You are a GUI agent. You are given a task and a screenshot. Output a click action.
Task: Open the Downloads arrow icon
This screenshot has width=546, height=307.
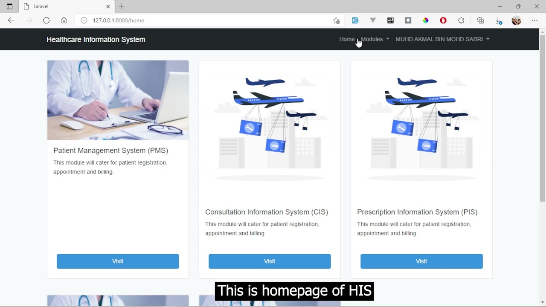(x=498, y=20)
